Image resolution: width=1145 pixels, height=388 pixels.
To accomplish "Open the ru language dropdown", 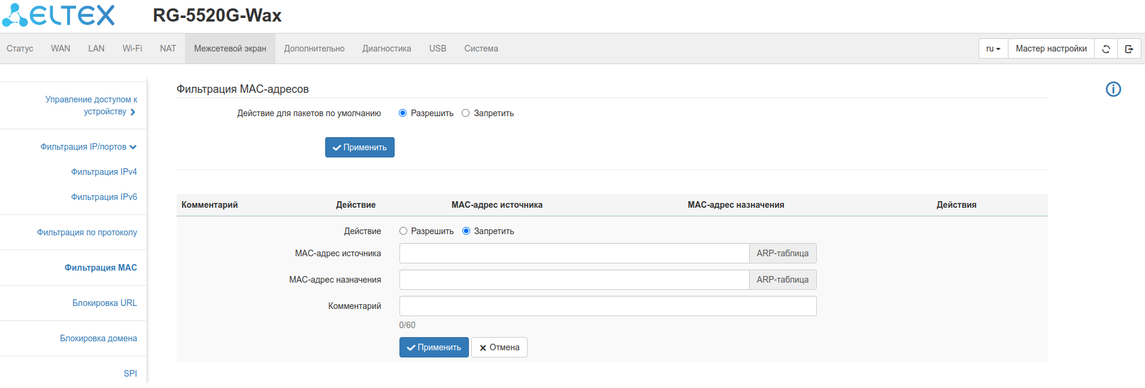I will [993, 49].
